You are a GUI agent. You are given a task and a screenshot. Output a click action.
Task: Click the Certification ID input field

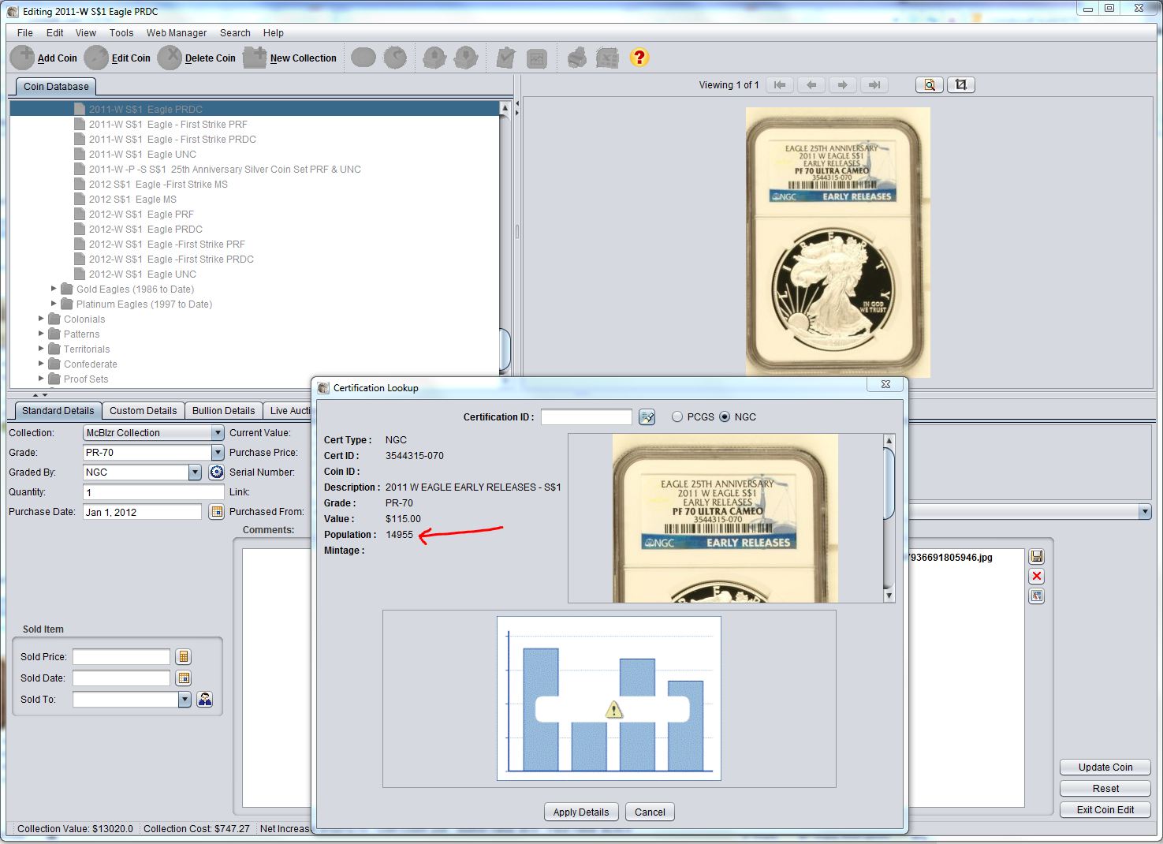point(586,417)
